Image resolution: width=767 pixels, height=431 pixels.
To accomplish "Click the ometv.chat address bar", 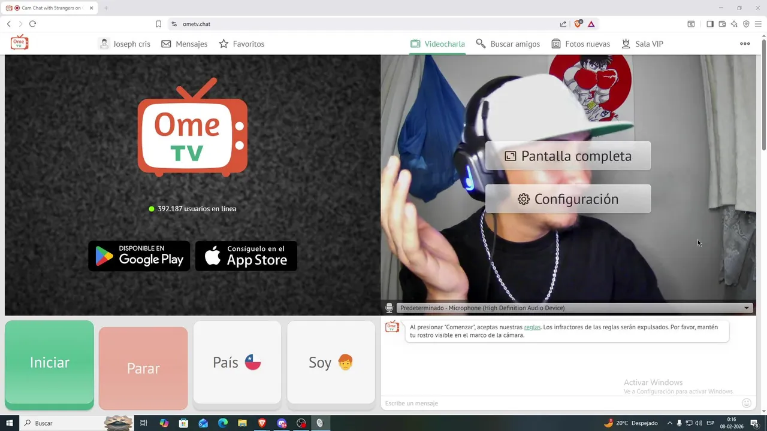I will point(366,24).
